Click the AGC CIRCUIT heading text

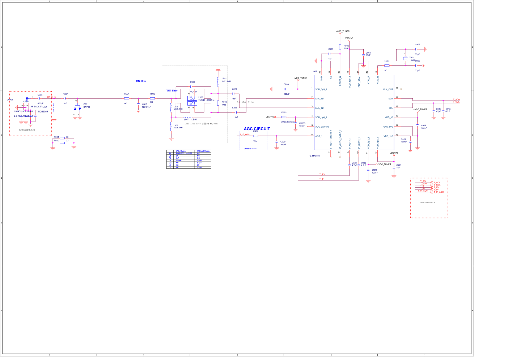257,129
